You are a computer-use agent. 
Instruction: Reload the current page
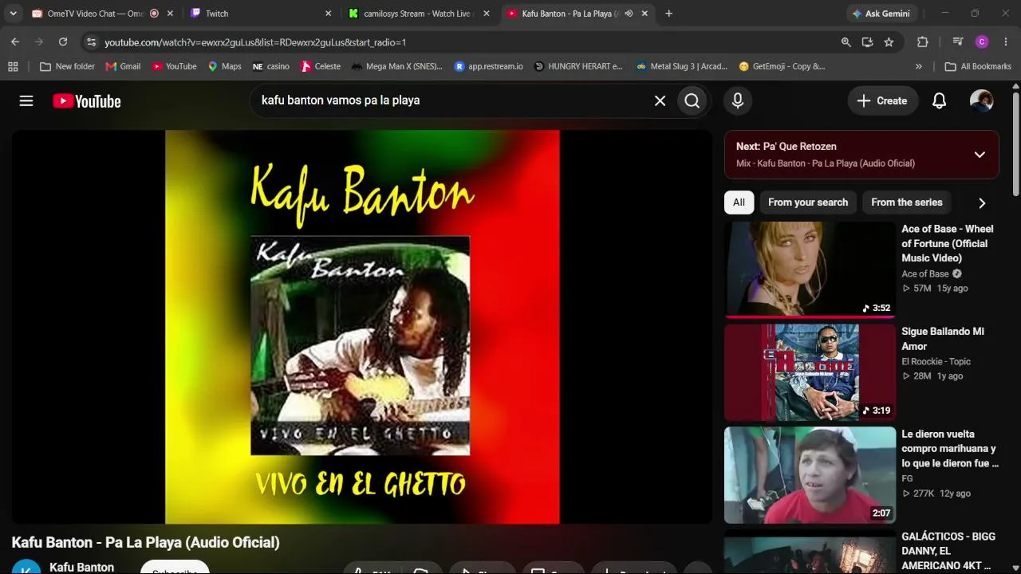pyautogui.click(x=63, y=41)
